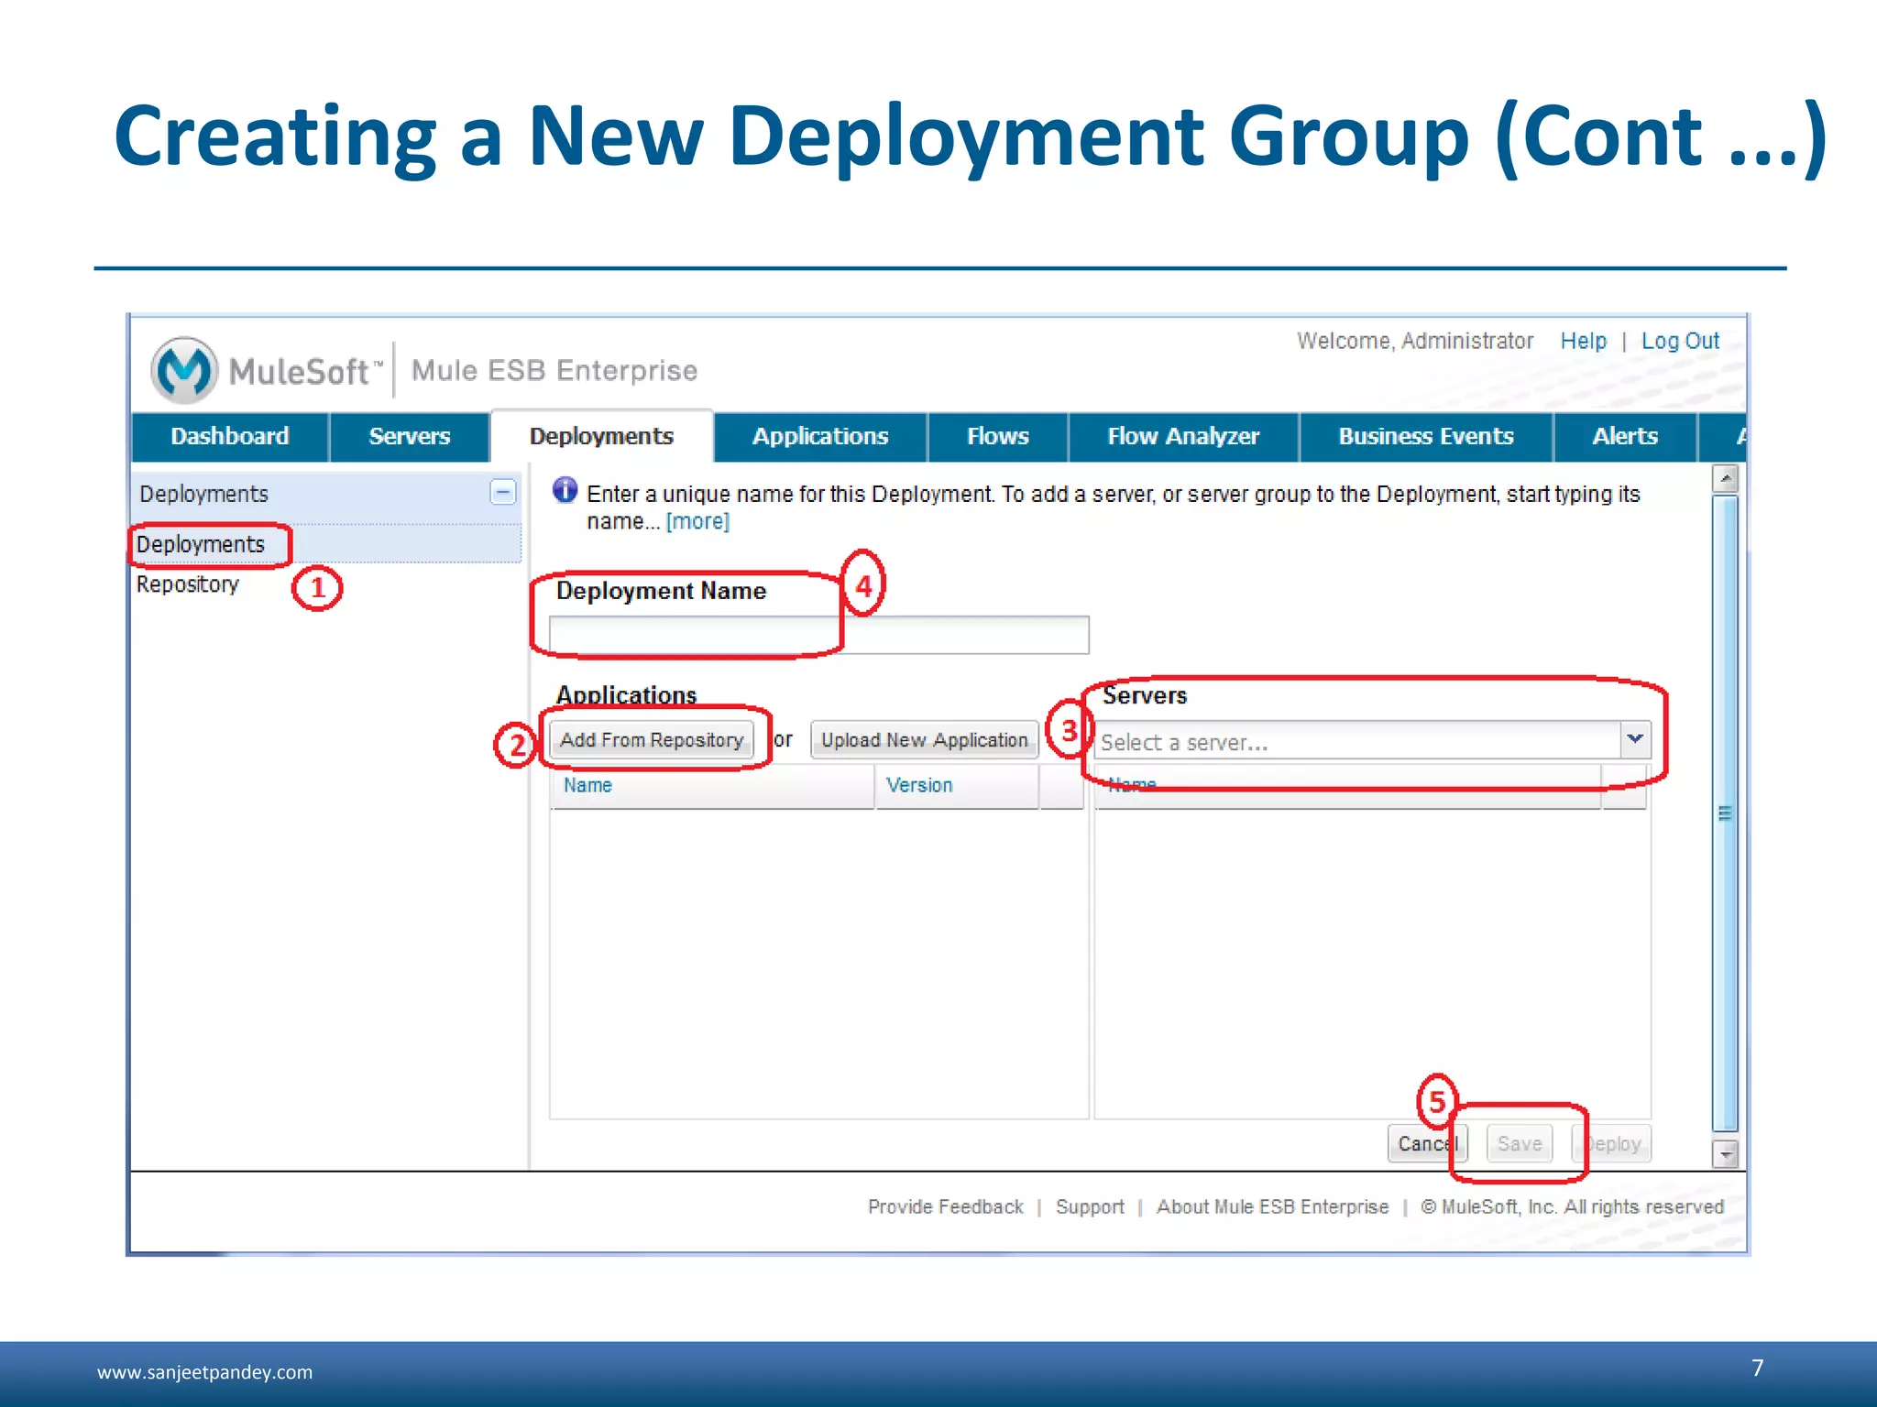Click the Add From Repository button
The height and width of the screenshot is (1407, 1877).
coord(652,740)
